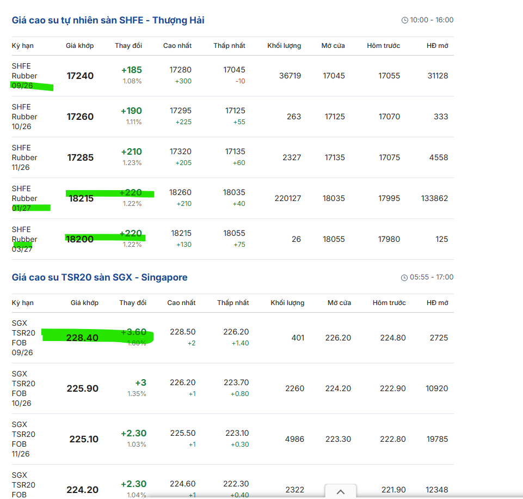Click SGX trading hours 05:55 - 17:00
Image resolution: width=523 pixels, height=499 pixels.
432,277
